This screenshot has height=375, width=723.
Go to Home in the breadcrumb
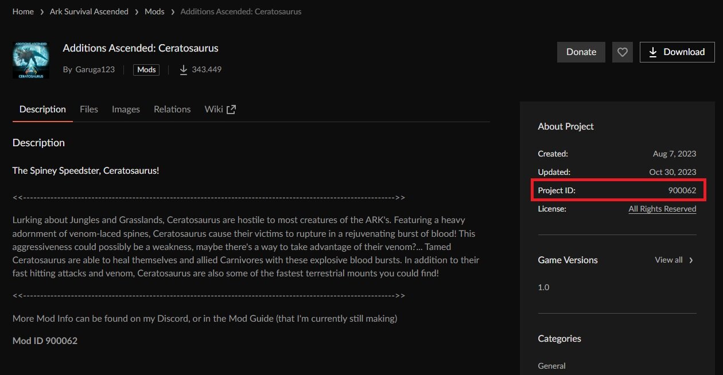coord(23,11)
